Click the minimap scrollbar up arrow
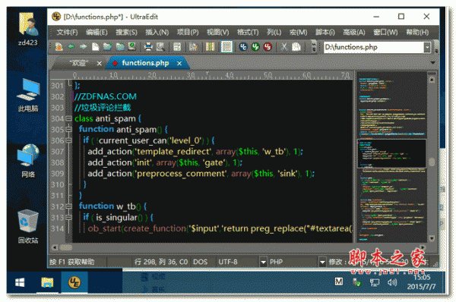This screenshot has width=456, height=302. pyautogui.click(x=432, y=80)
